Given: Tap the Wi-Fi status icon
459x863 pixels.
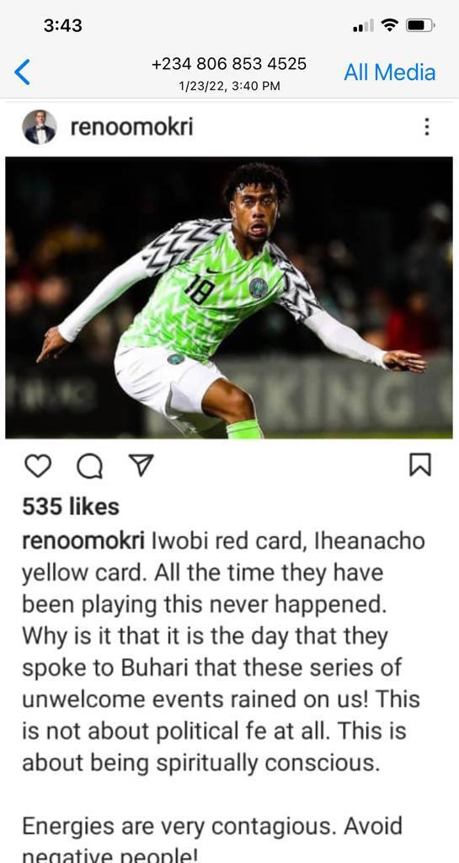Looking at the screenshot, I should pyautogui.click(x=390, y=25).
